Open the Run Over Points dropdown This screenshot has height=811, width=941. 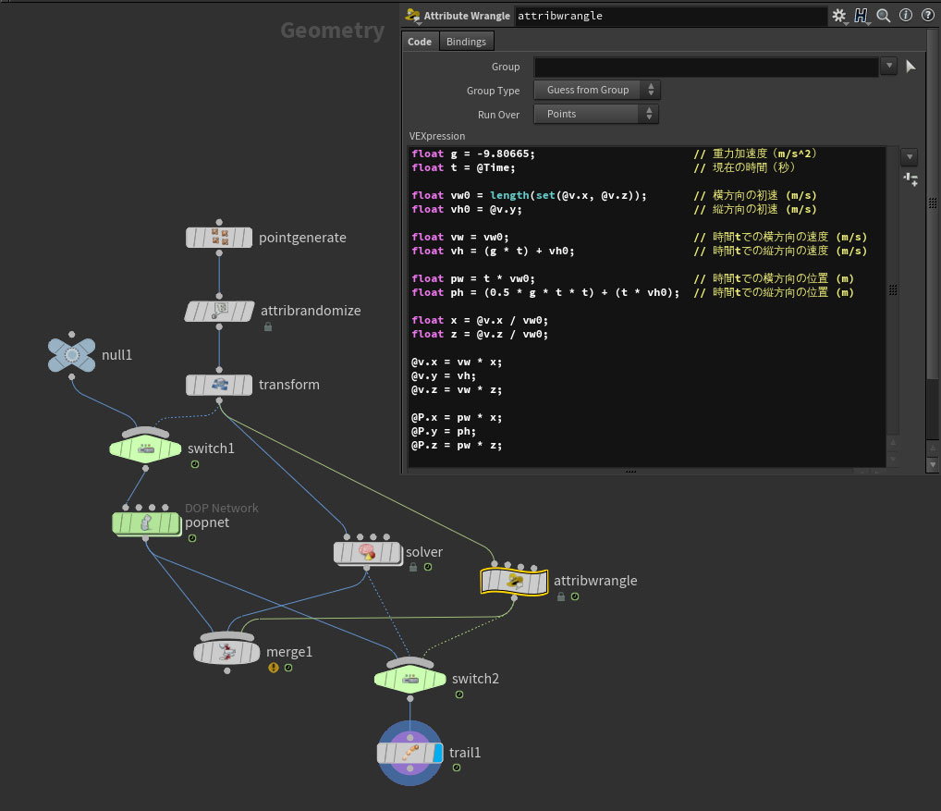596,114
